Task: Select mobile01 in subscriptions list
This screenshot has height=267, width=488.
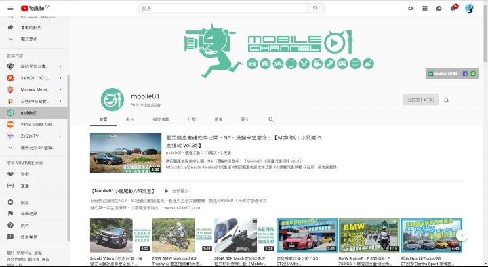Action: pyautogui.click(x=34, y=112)
